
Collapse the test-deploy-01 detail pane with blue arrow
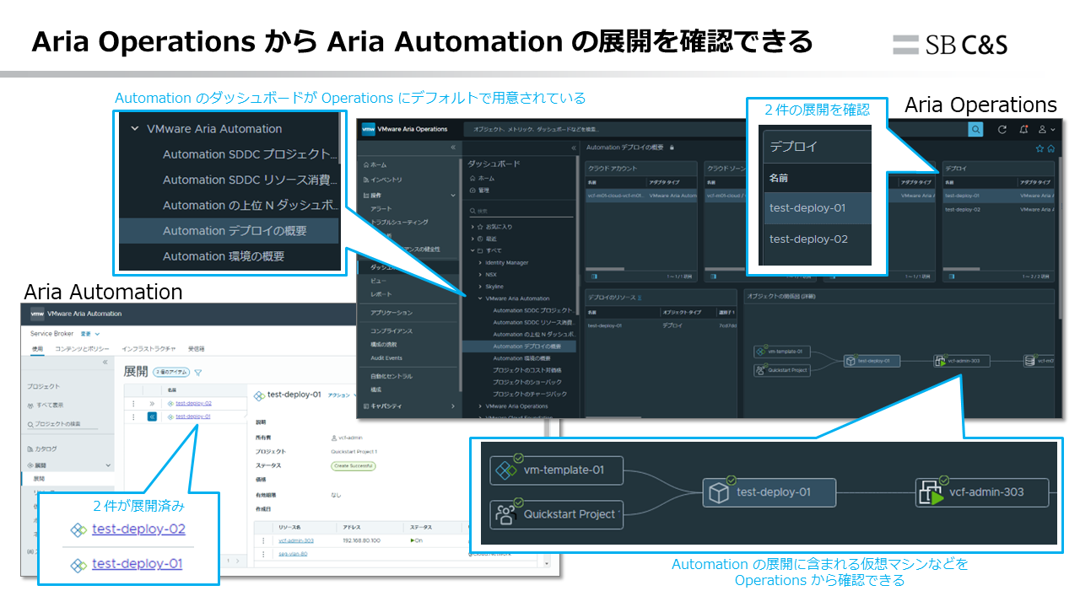click(153, 416)
